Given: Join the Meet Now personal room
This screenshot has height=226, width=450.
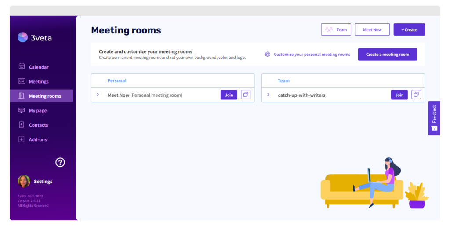Looking at the screenshot, I should [x=229, y=95].
